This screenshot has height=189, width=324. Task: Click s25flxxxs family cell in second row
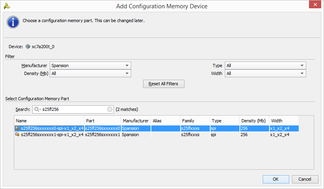[195, 135]
